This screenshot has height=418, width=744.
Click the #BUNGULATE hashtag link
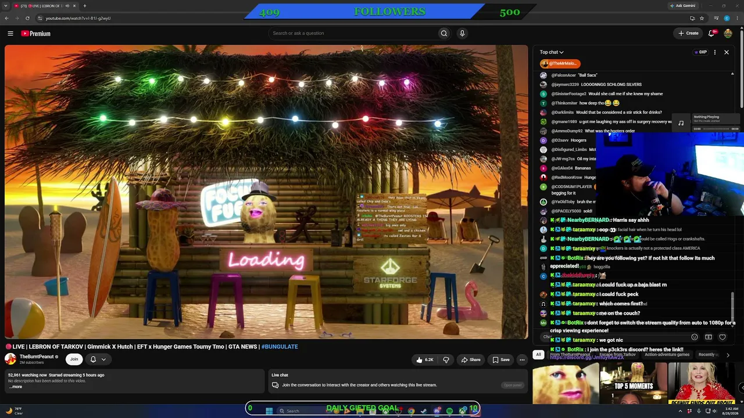coord(280,347)
